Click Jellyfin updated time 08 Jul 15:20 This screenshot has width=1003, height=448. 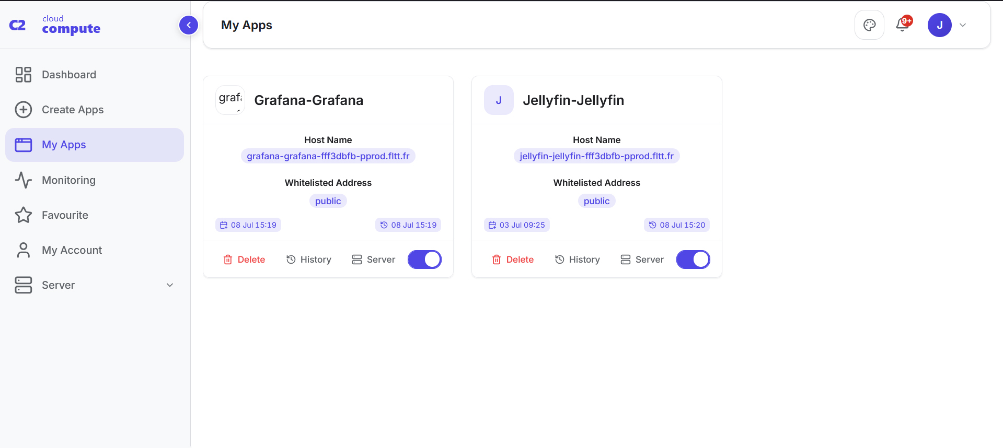tap(677, 225)
